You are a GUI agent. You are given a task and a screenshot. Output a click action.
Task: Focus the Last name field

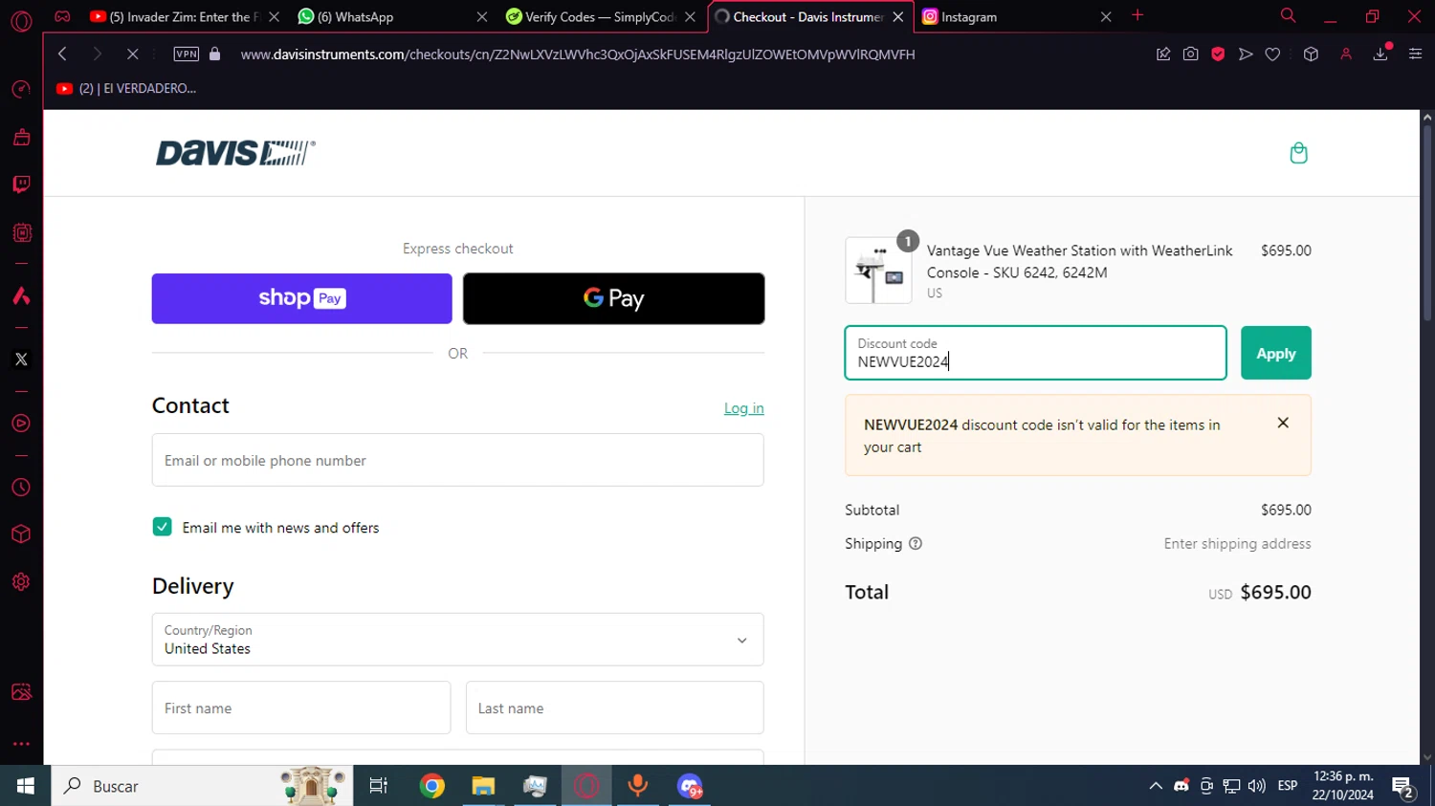tap(615, 708)
